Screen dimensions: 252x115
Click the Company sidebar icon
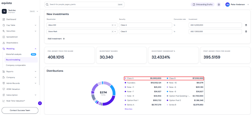click(x=4, y=77)
